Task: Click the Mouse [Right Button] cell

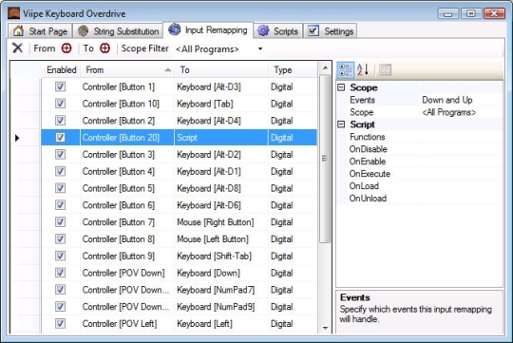Action: pos(221,222)
